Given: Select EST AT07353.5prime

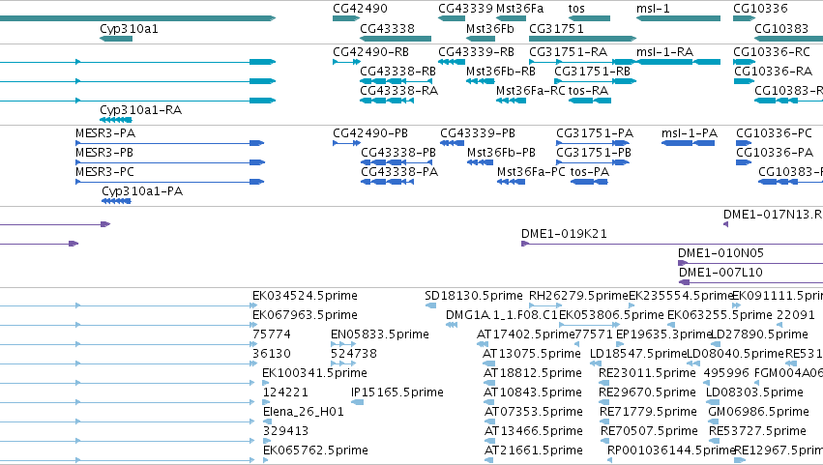Looking at the screenshot, I should click(488, 421).
